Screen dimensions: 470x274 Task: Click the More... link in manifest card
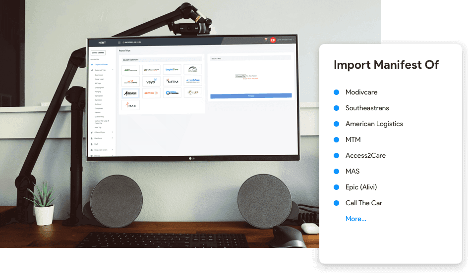[x=356, y=219]
